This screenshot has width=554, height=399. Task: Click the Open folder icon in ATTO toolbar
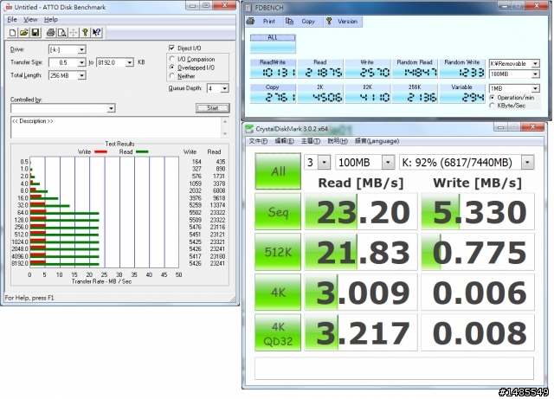coord(23,33)
